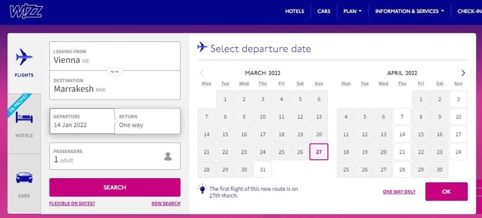Click the Leaving From field
This screenshot has height=218, width=482.
click(115, 56)
